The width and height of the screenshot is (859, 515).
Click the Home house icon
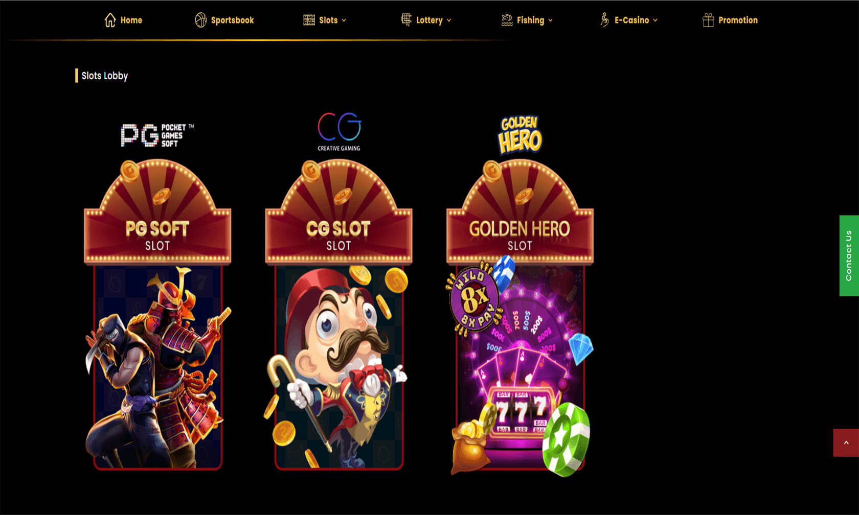pos(110,20)
